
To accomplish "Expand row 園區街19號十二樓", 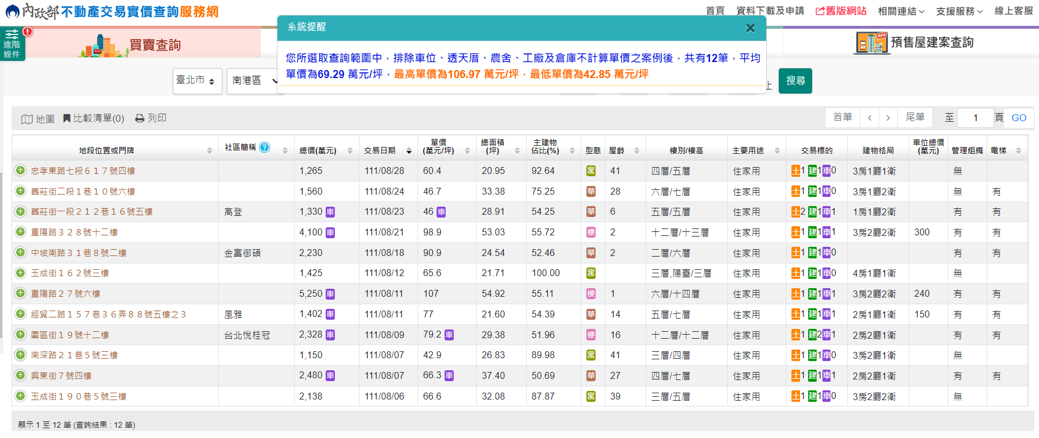I will [x=21, y=335].
